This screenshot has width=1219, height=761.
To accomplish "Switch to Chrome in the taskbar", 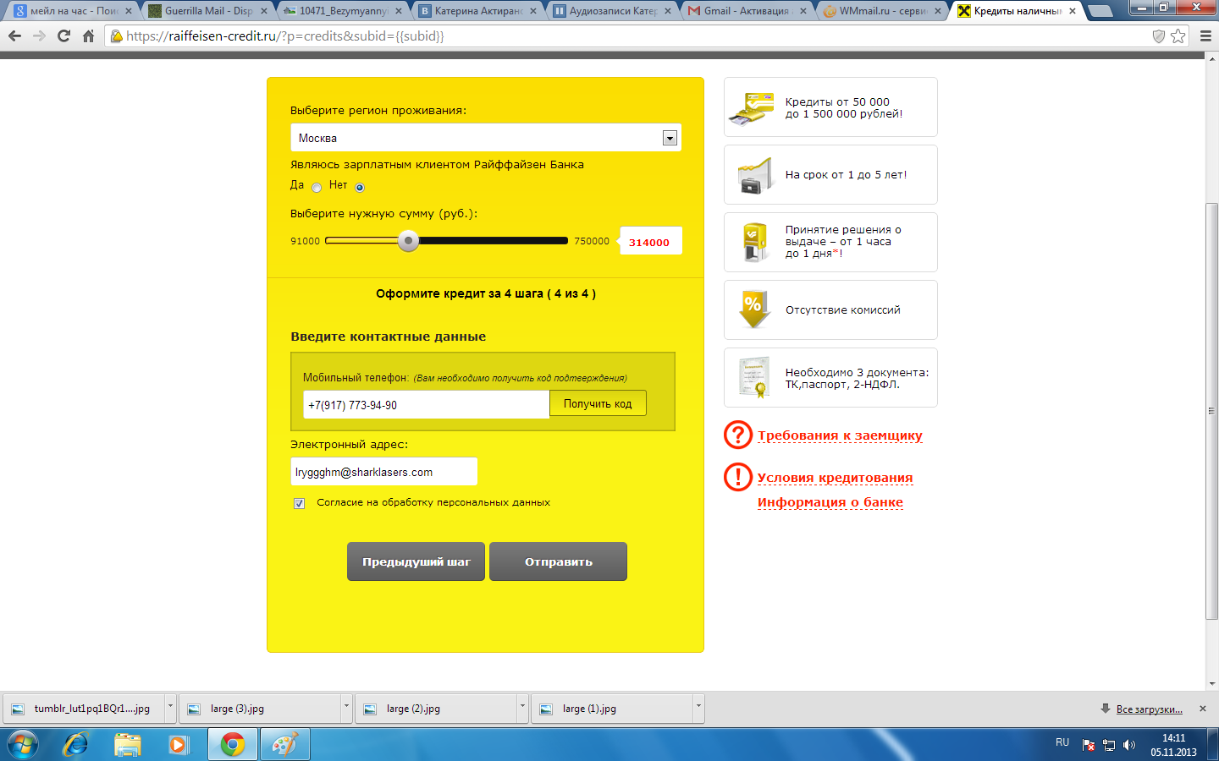I will tap(233, 745).
